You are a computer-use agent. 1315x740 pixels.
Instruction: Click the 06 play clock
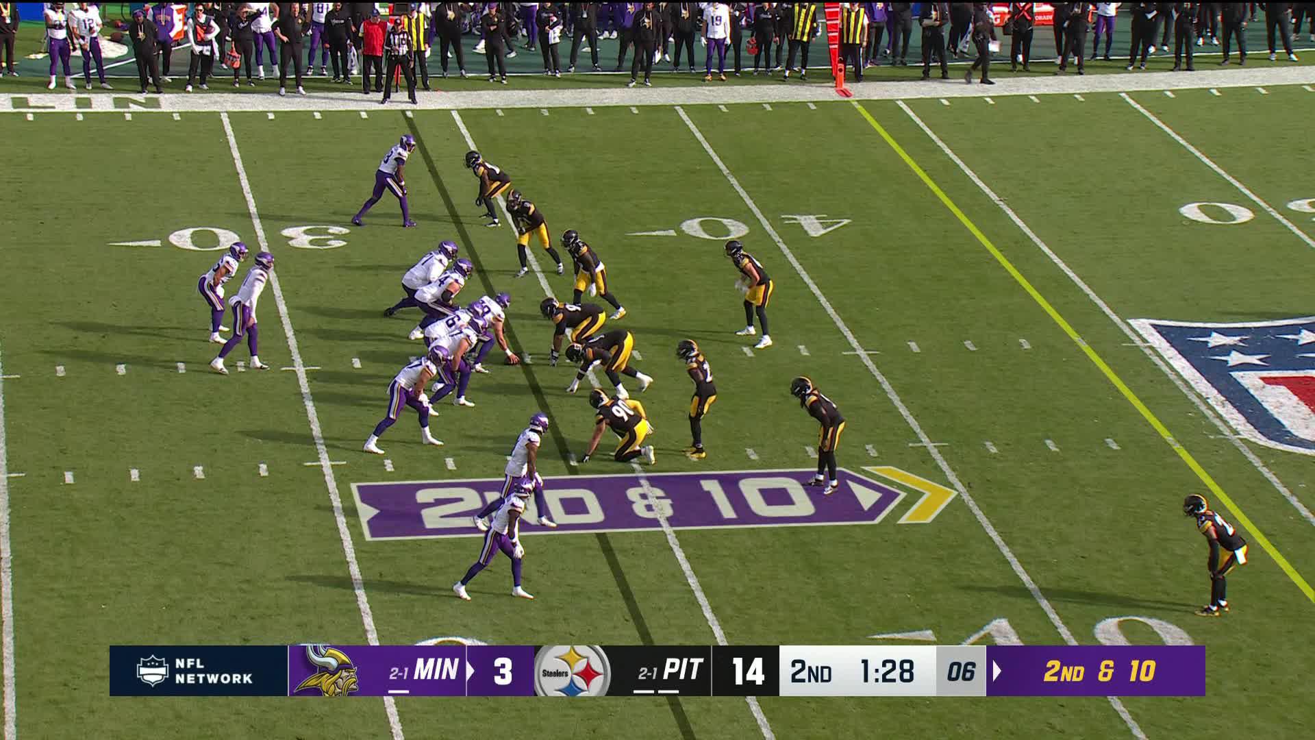pyautogui.click(x=960, y=671)
